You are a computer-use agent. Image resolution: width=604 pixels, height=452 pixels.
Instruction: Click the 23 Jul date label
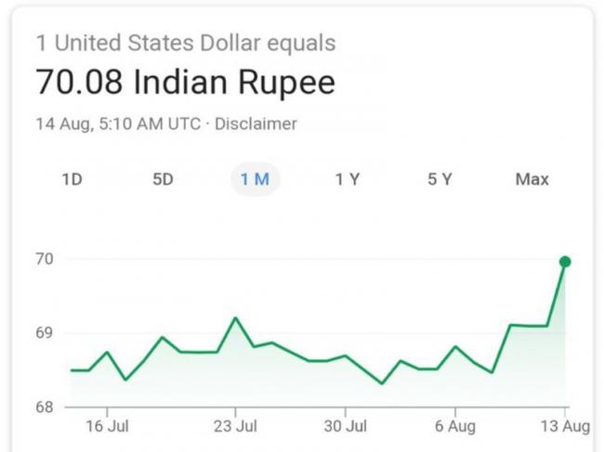tap(235, 426)
